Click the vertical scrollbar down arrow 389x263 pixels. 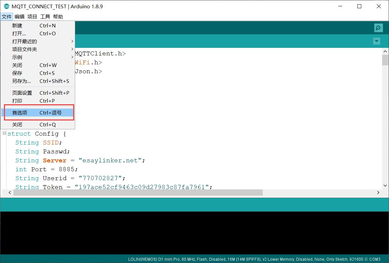tap(385, 185)
